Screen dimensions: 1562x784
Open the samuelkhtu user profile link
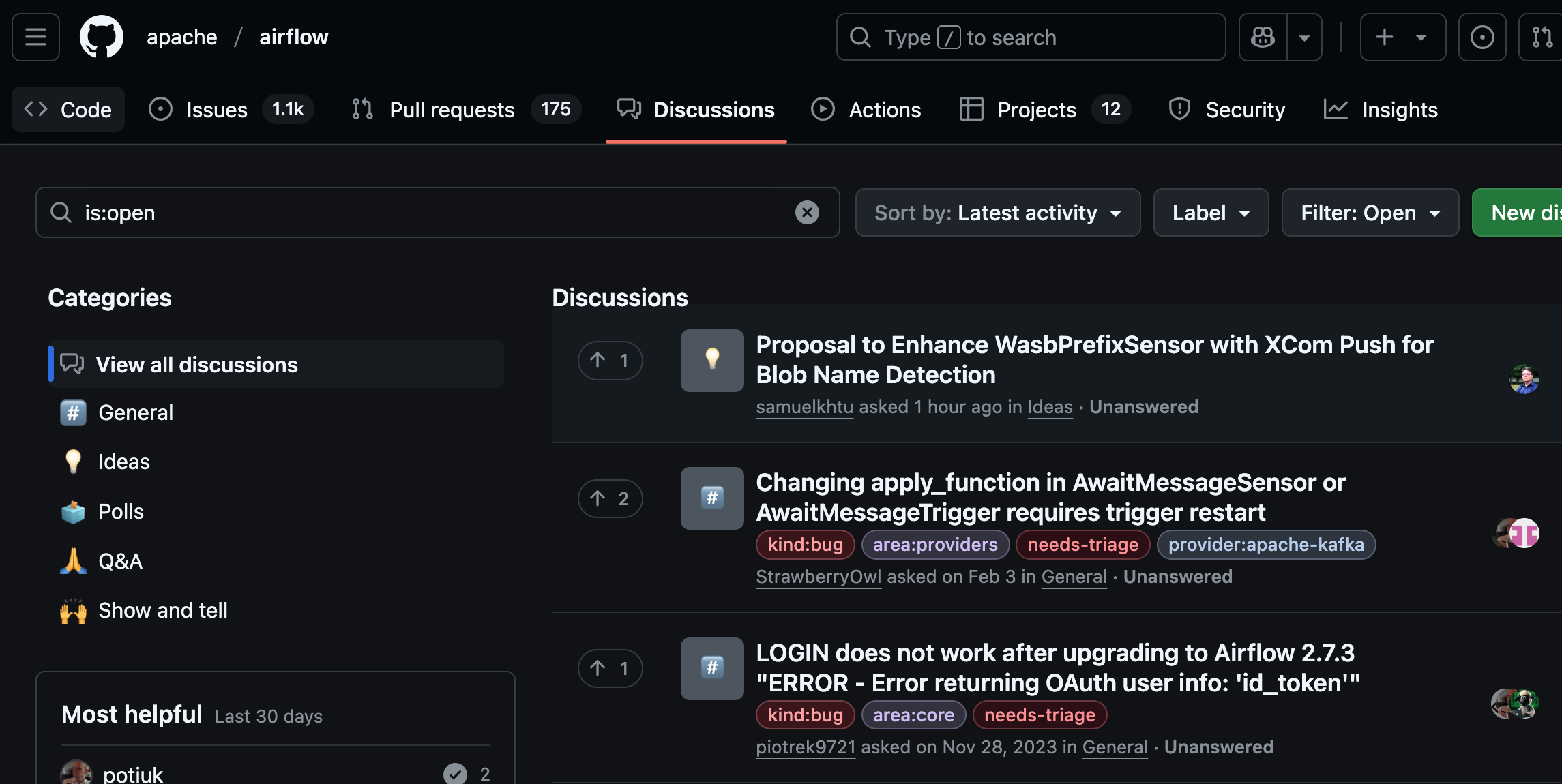pos(804,407)
